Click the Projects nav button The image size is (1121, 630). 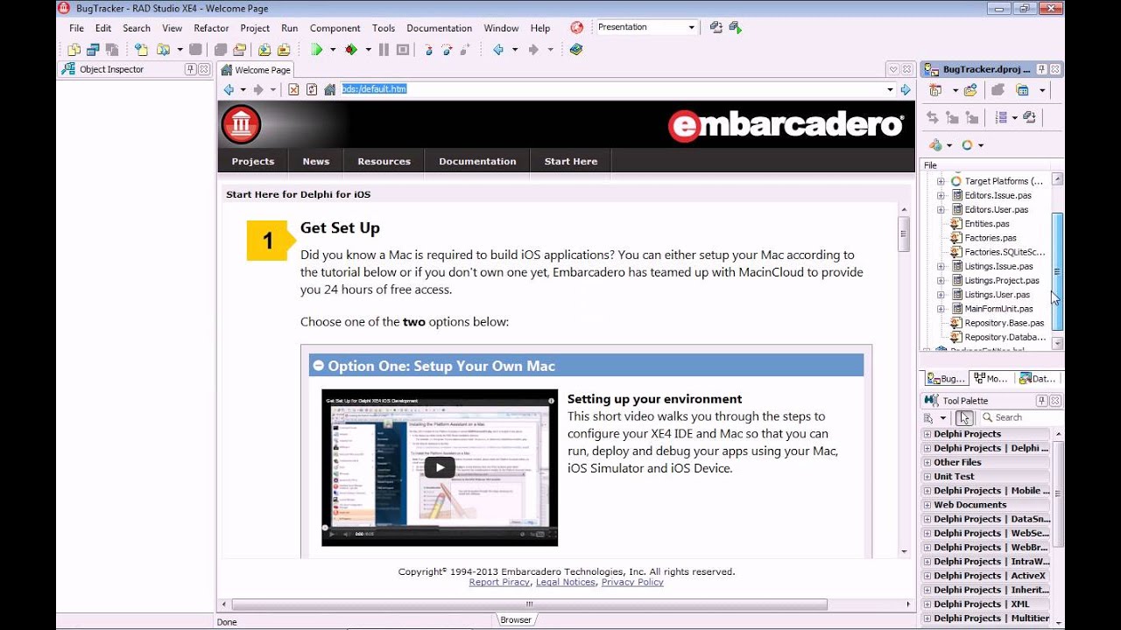253,161
